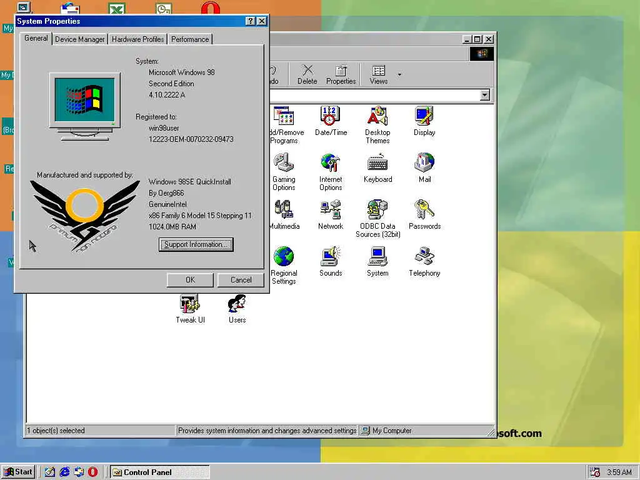Select the Network icon

pos(331,215)
